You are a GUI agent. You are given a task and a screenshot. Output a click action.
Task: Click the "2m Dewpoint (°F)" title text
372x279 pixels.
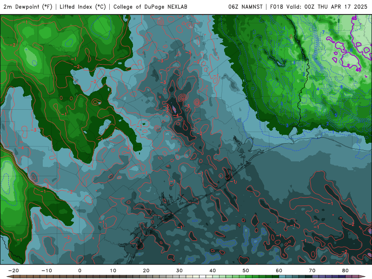coord(28,7)
